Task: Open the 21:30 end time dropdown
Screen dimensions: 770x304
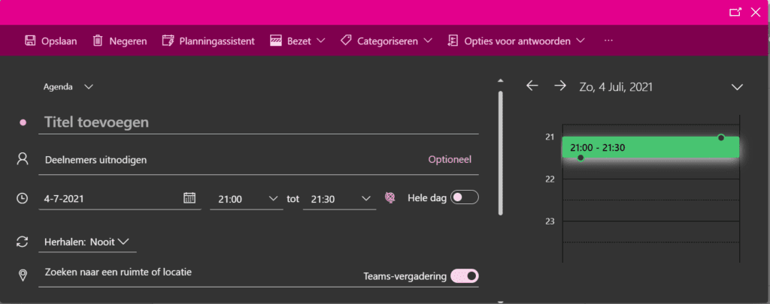Action: pyautogui.click(x=339, y=199)
